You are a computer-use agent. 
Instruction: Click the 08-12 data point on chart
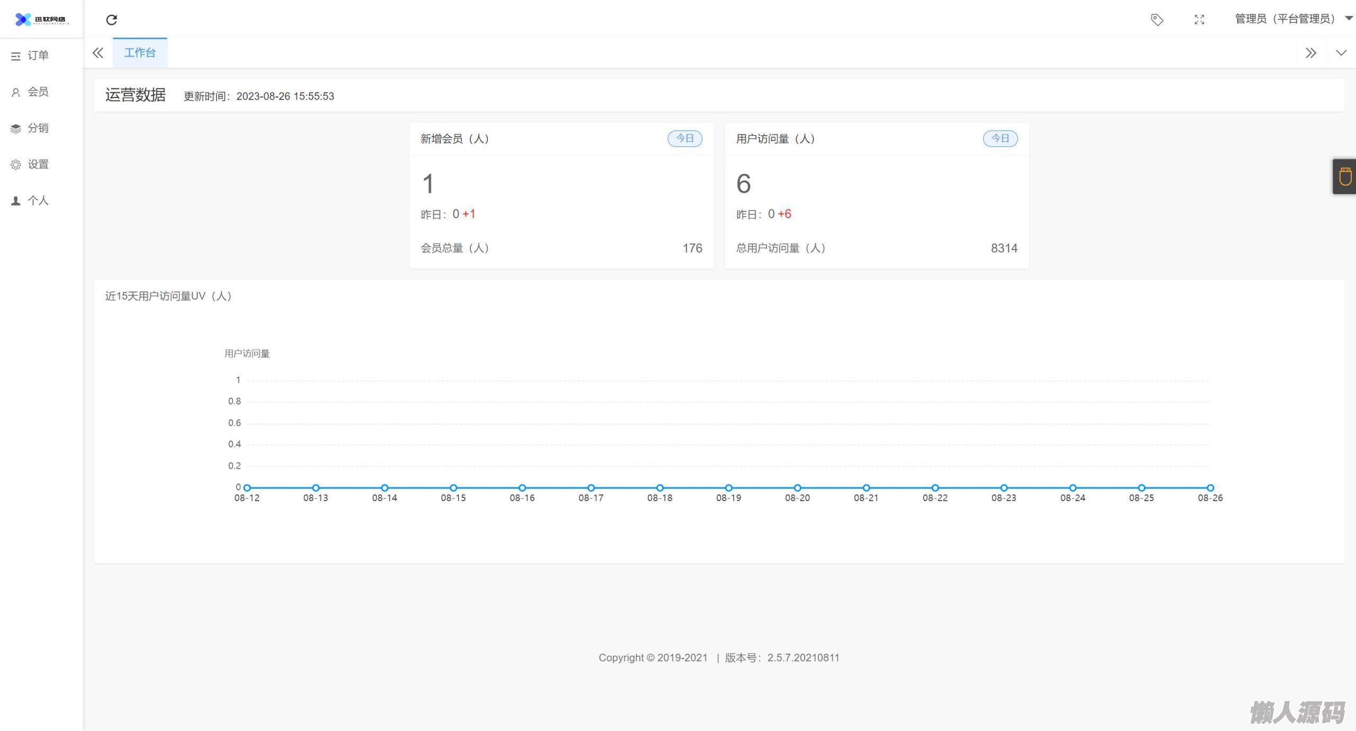247,488
